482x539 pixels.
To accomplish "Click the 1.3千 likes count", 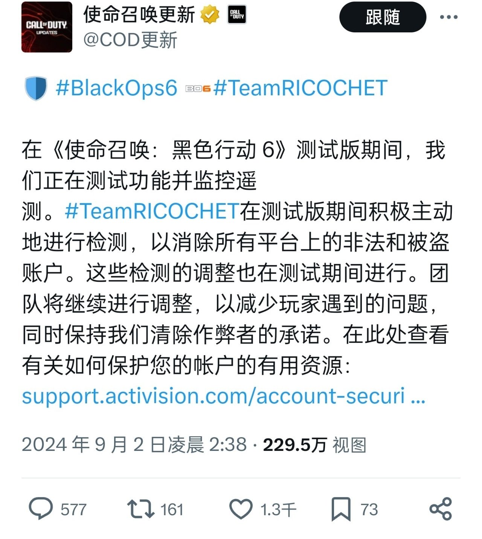I will click(x=279, y=510).
